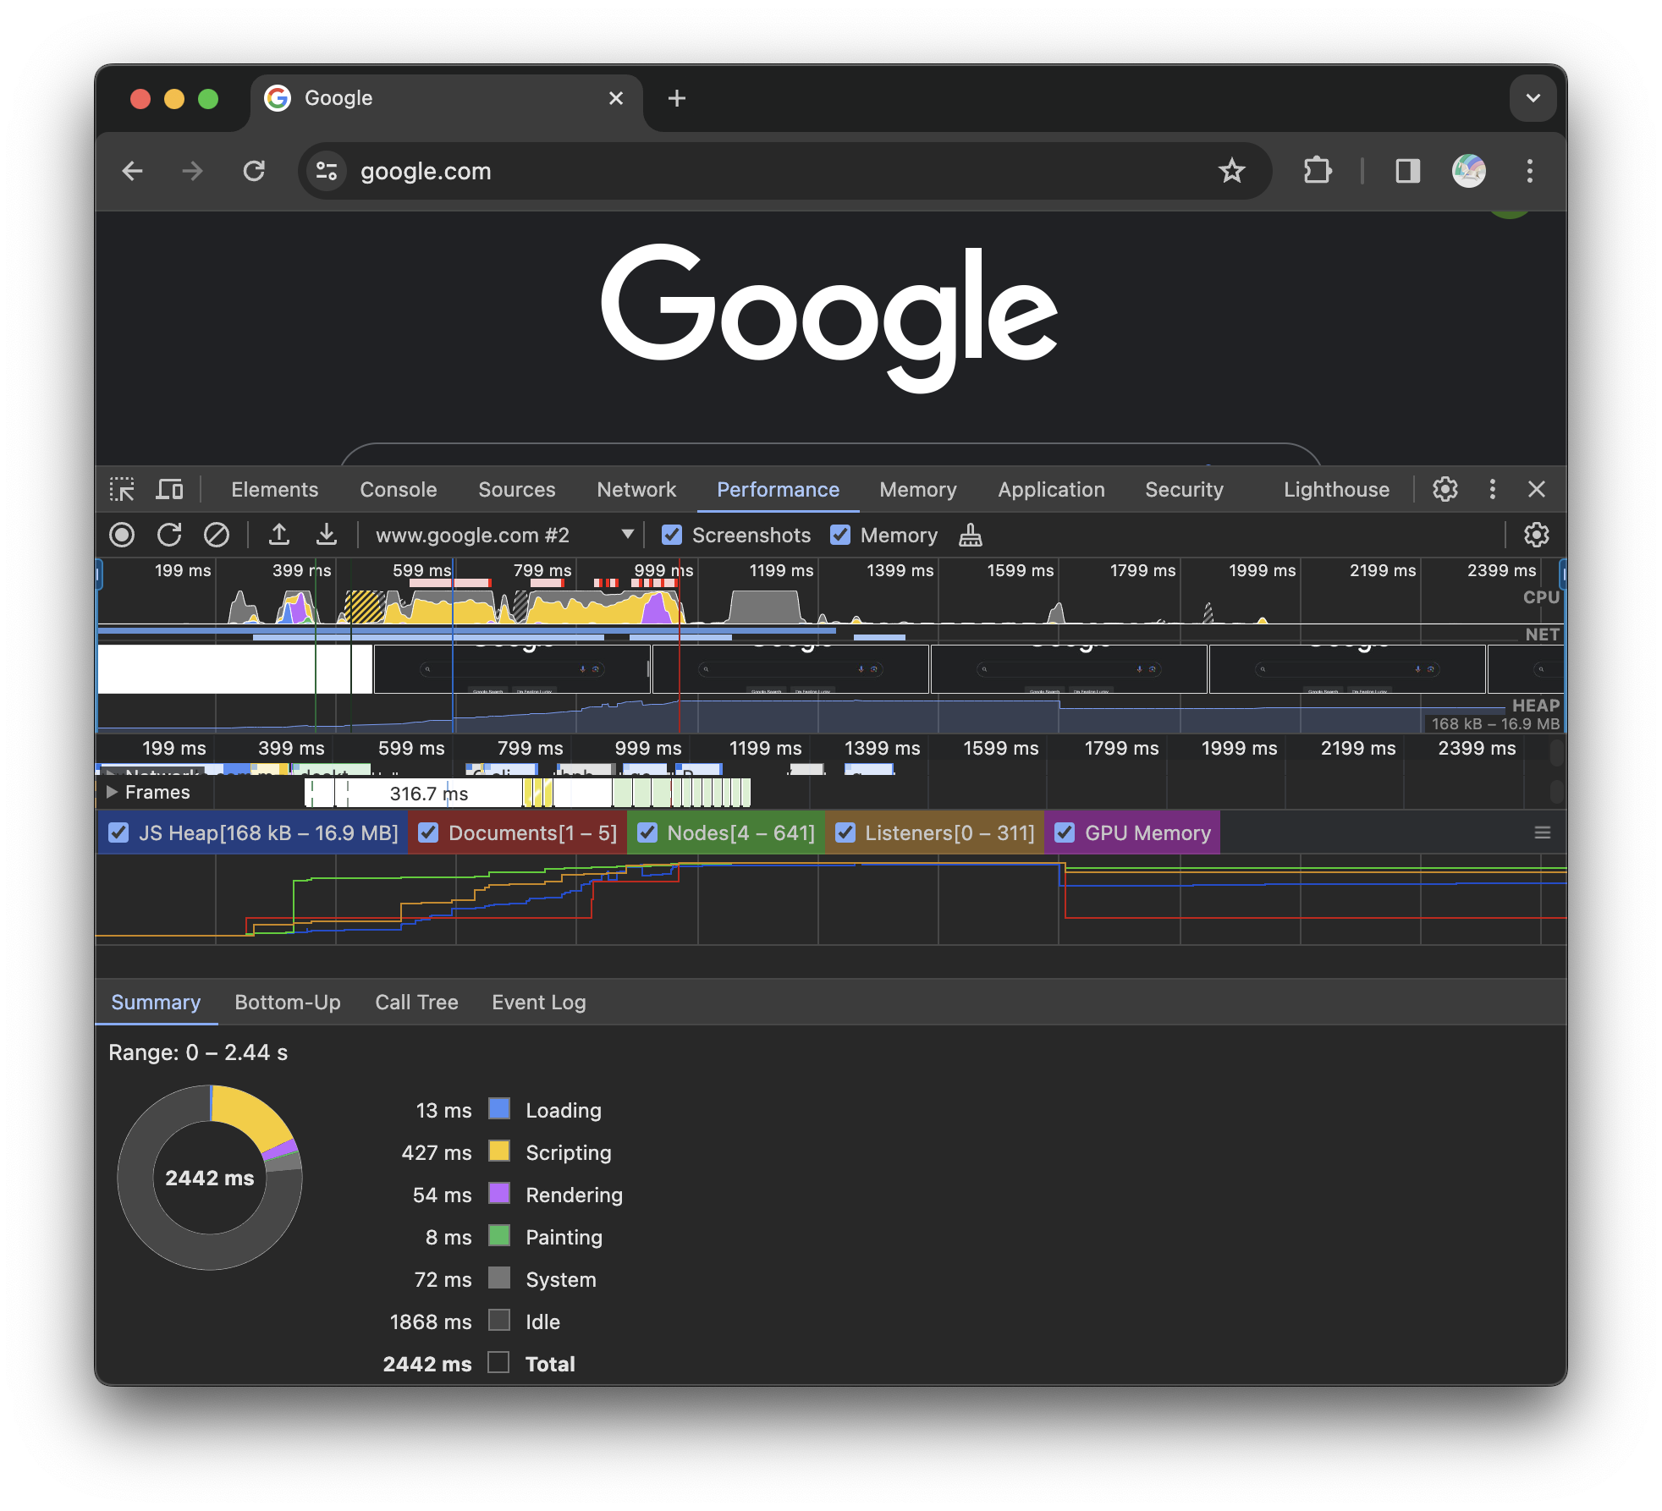Click the Scripting yellow color swatch
The width and height of the screenshot is (1662, 1511).
499,1151
